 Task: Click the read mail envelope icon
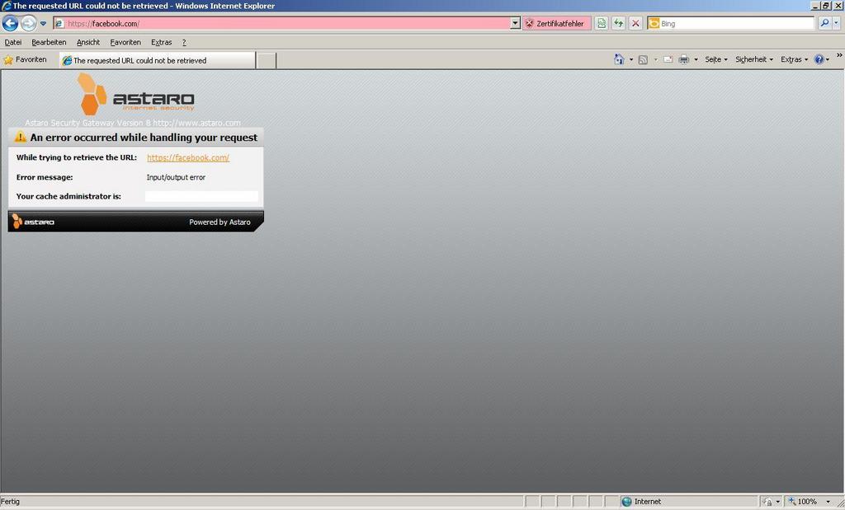click(668, 59)
